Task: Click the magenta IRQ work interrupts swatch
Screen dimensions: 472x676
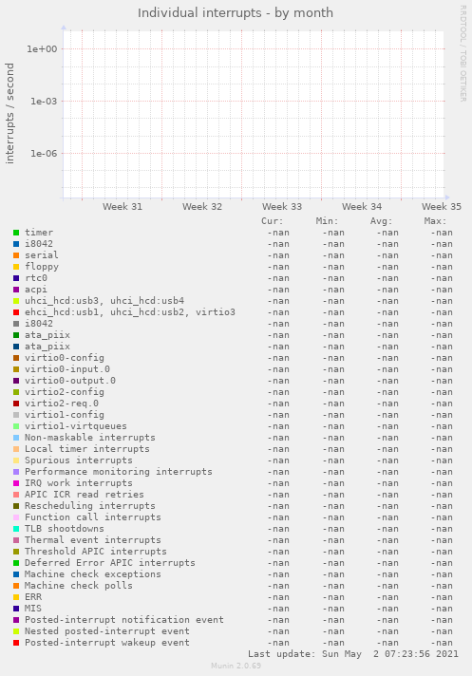Action: click(16, 483)
